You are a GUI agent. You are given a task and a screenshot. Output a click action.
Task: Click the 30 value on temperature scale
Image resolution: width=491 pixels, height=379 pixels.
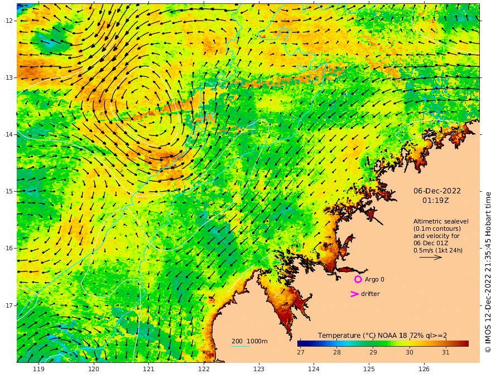pyautogui.click(x=410, y=352)
